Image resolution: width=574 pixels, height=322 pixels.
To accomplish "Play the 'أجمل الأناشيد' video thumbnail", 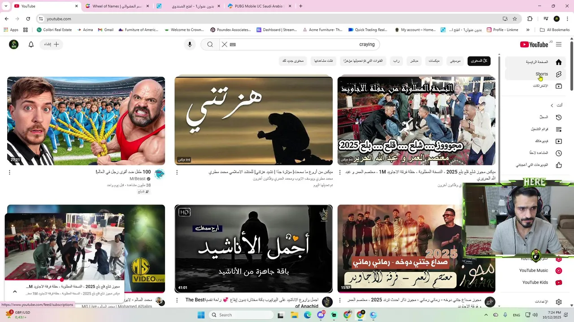I will (253, 249).
